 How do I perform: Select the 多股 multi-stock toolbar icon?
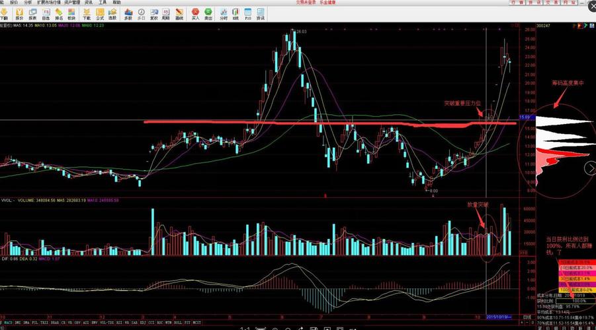128,15
